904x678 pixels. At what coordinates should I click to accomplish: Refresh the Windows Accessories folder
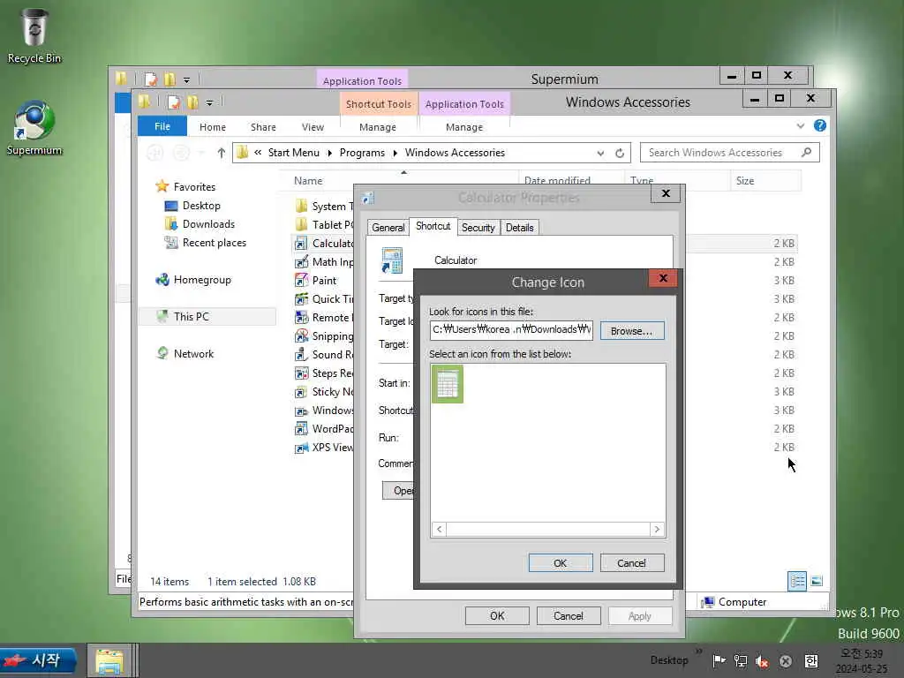pyautogui.click(x=620, y=153)
